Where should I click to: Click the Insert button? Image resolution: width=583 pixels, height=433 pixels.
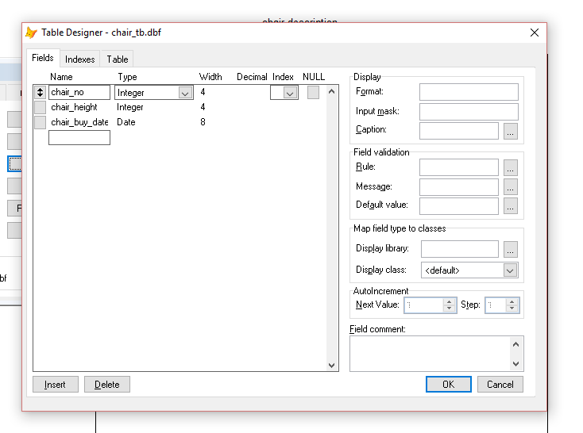point(55,385)
